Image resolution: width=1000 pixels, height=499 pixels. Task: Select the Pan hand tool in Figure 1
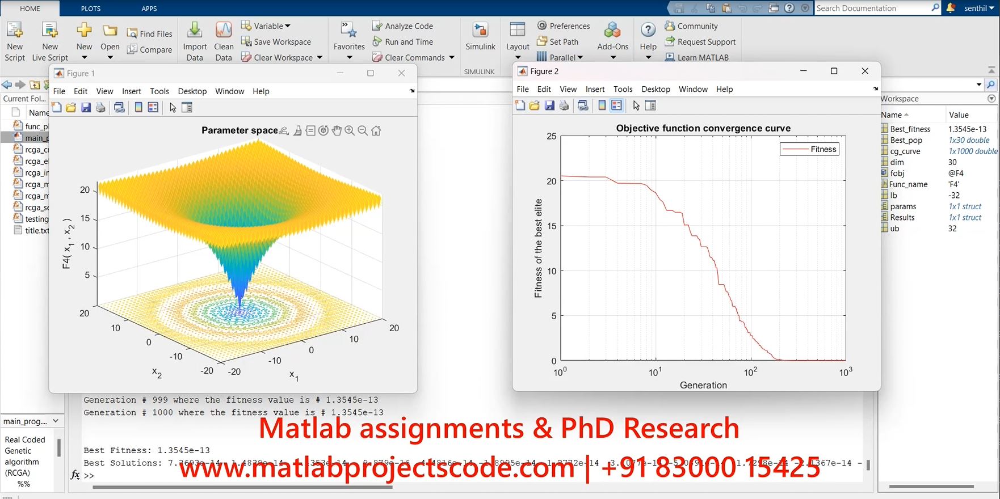tap(337, 130)
